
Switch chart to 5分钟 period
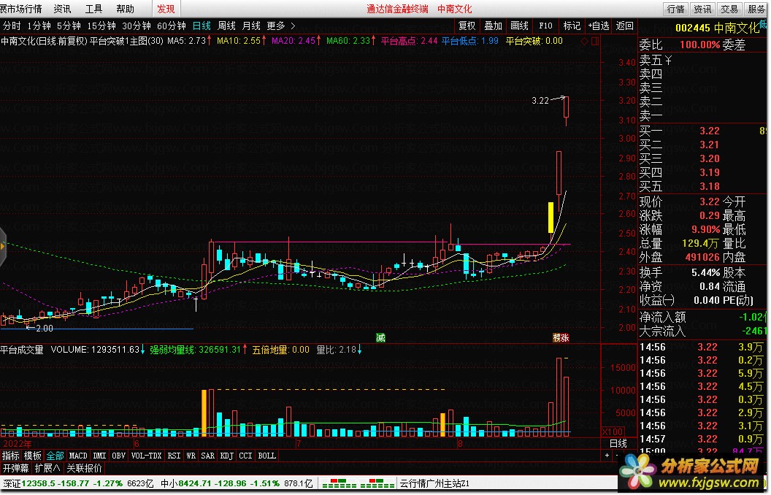pos(69,26)
